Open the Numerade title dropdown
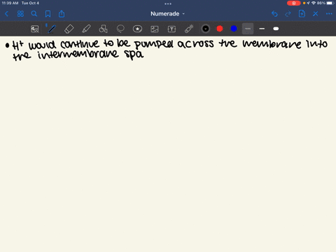The height and width of the screenshot is (252, 336). click(x=167, y=14)
